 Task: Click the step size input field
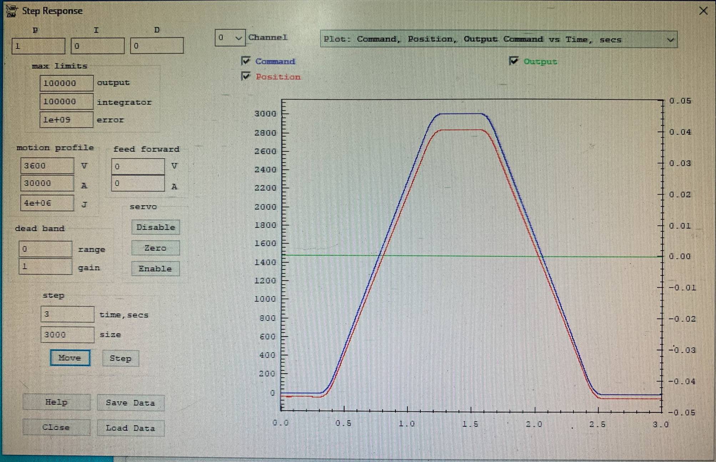[67, 335]
